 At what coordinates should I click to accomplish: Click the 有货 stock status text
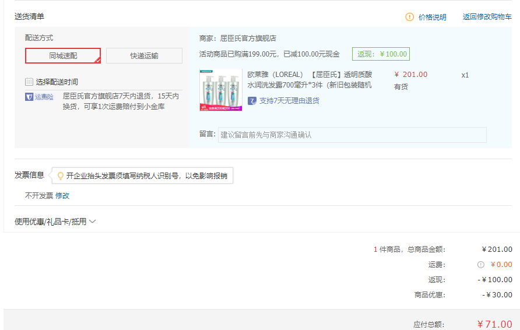(401, 87)
